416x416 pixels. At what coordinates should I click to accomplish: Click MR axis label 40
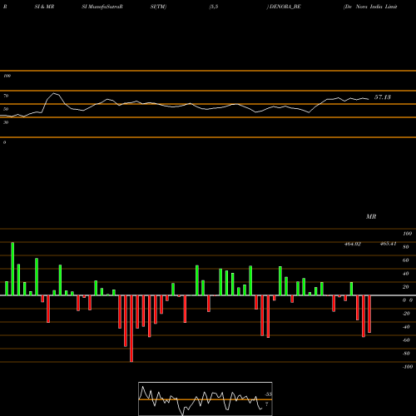[405, 274]
